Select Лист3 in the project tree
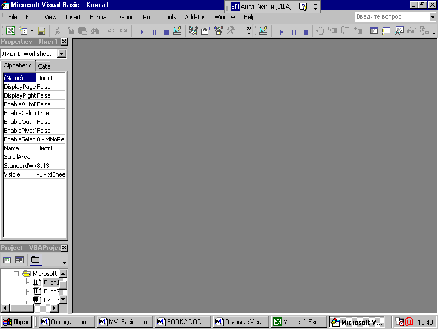The image size is (438, 329). point(51,300)
